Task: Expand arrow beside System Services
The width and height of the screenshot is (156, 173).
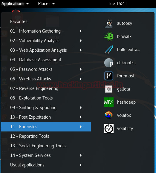Action: pyautogui.click(x=81, y=155)
